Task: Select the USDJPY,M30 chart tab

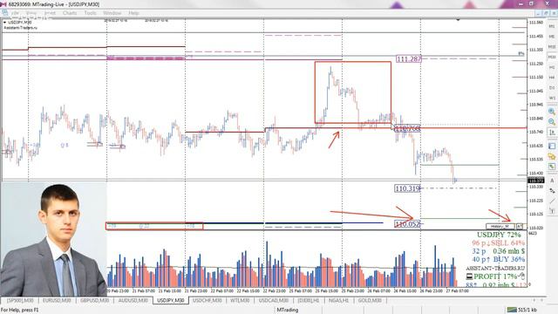Action: (x=171, y=300)
